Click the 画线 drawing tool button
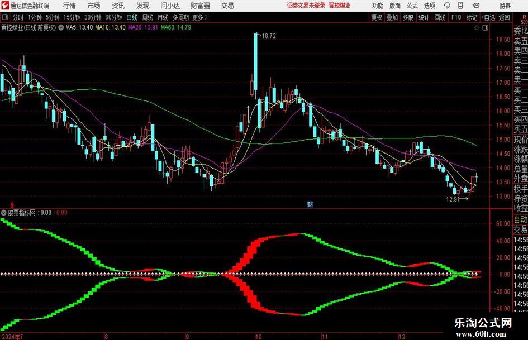The height and width of the screenshot is (340, 528). pos(440,17)
